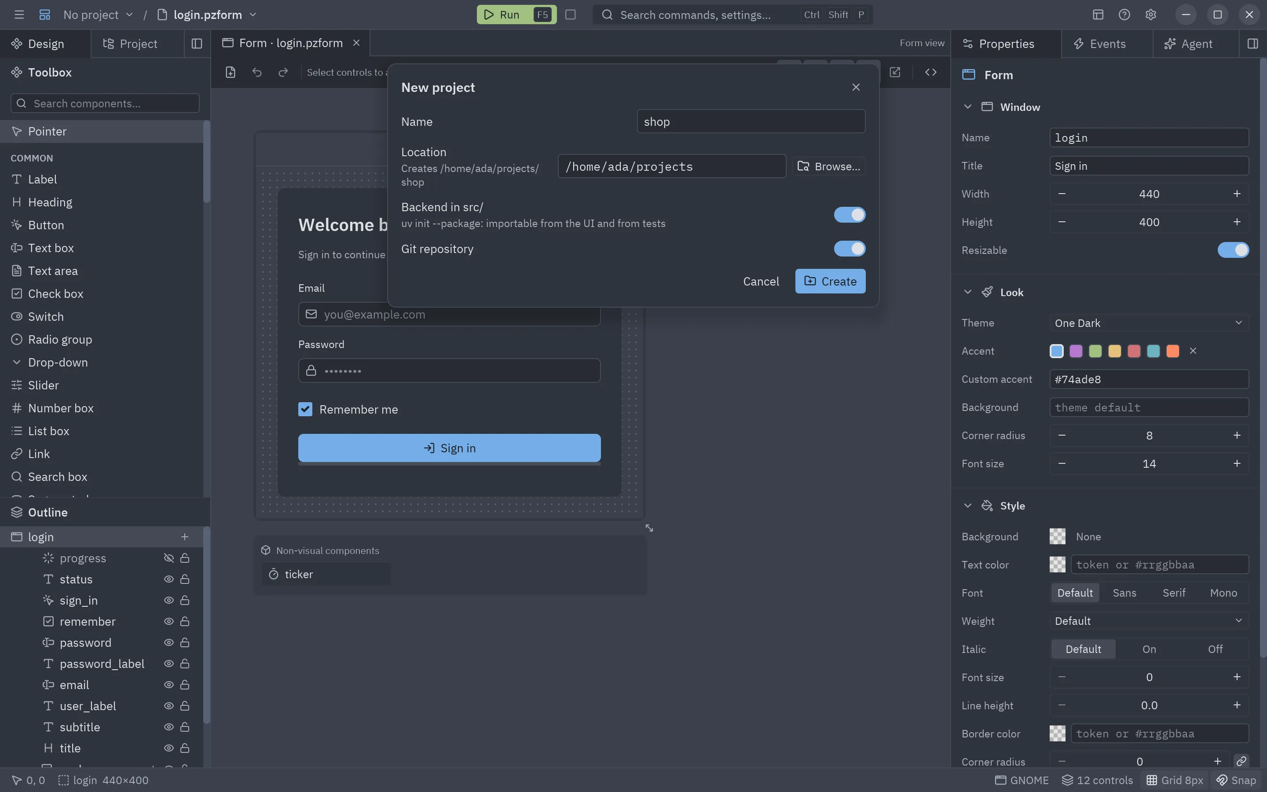Viewport: 1267px width, 792px height.
Task: Open the login.pzform file dropdown
Action: pos(207,15)
